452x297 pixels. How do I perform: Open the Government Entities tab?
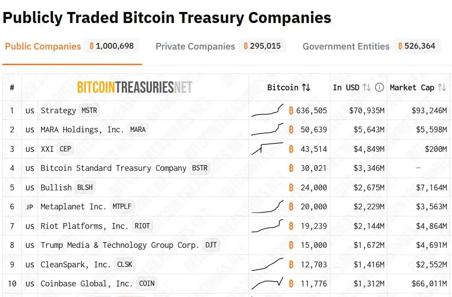coord(345,46)
